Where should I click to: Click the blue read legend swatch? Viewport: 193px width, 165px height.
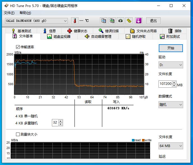pyautogui.click(x=133, y=140)
